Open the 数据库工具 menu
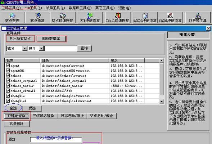 pos(80,8)
